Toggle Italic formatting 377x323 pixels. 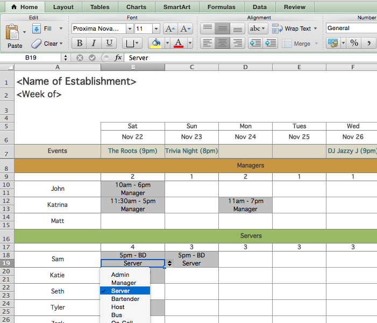[94, 44]
